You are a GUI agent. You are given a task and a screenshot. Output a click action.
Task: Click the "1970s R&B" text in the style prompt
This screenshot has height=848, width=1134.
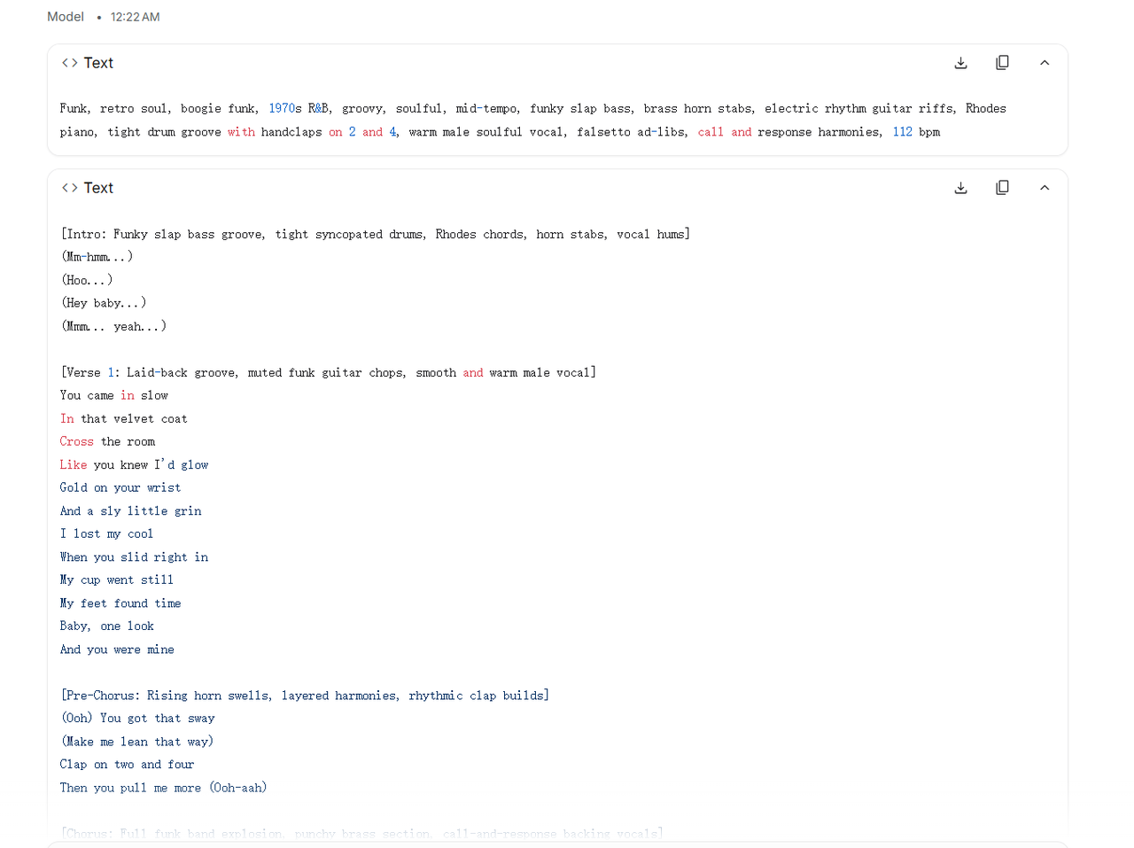point(299,108)
